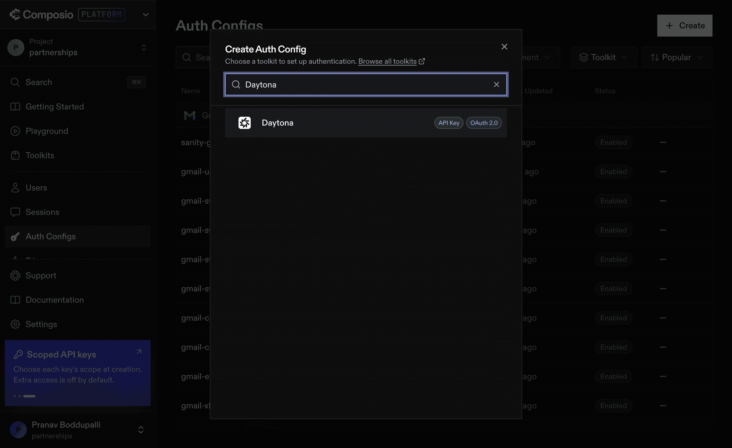
Task: Click the sort arrows icon beside Popular
Action: [655, 57]
